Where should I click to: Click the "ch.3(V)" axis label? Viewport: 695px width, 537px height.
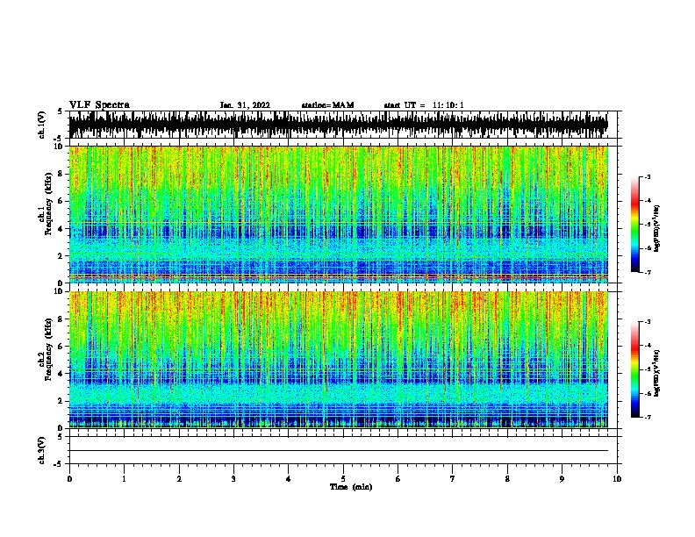(42, 451)
